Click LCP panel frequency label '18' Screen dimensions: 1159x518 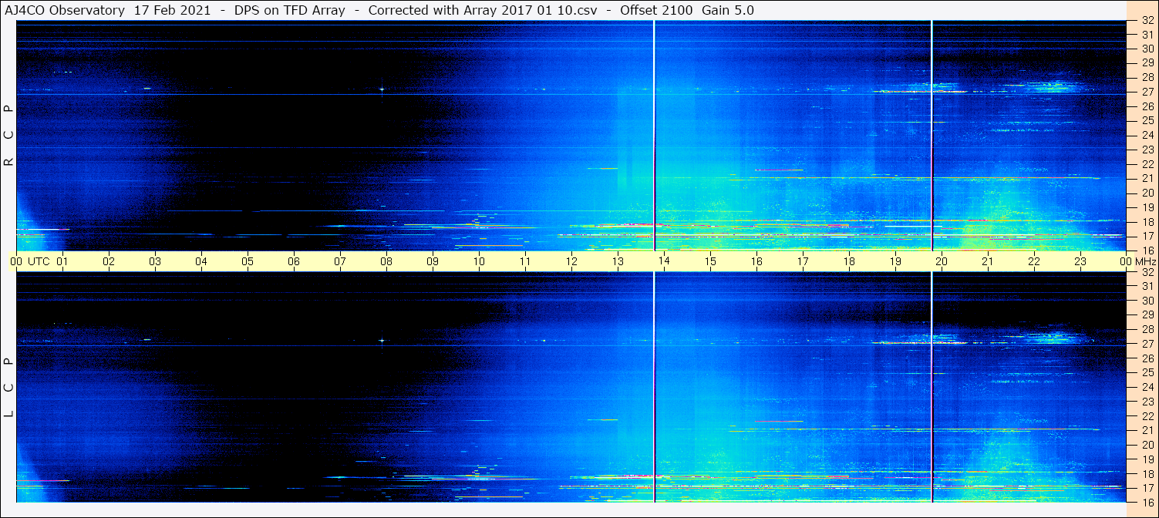(x=1147, y=474)
